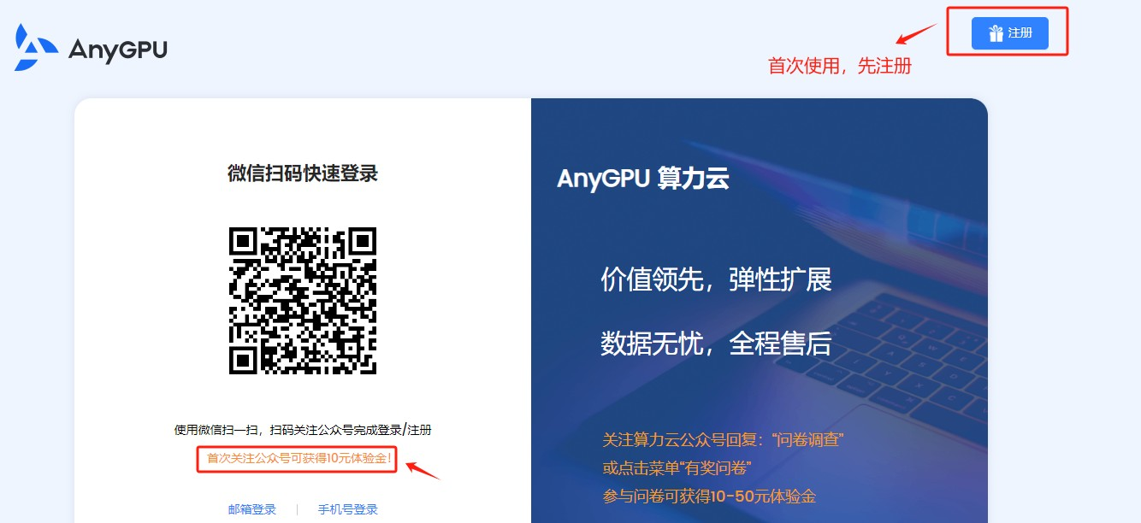Image resolution: width=1141 pixels, height=523 pixels.
Task: Click the AnyGPU triangular logo icon
Action: point(36,48)
